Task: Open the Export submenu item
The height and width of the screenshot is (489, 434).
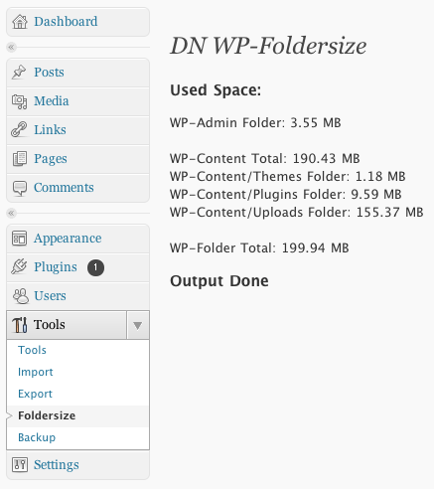Action: pos(35,394)
